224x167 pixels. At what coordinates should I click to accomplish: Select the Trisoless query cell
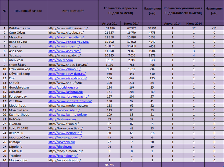[28, 156]
